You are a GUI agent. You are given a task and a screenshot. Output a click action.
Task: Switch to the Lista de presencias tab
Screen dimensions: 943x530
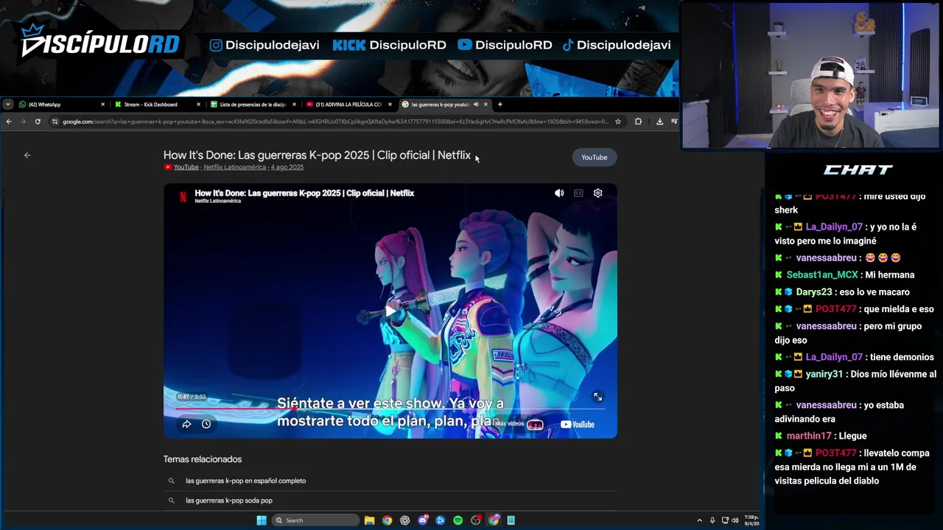coord(253,105)
